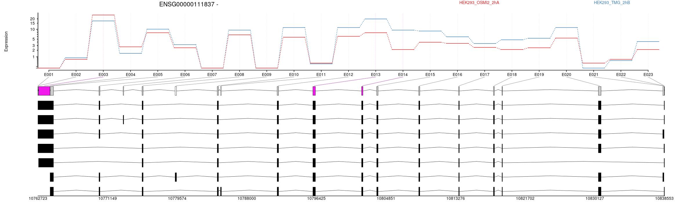Click exon label E015
The height and width of the screenshot is (203, 696).
coord(430,75)
